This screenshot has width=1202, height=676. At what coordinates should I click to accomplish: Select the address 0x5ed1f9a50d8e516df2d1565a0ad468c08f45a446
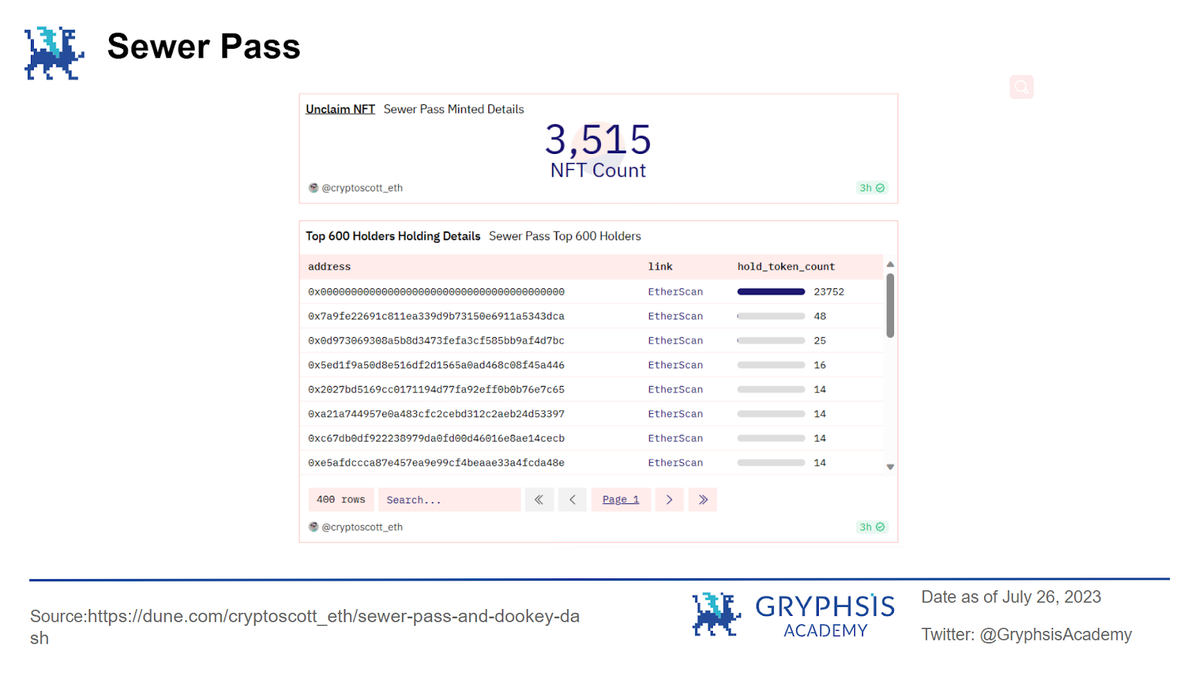tap(436, 365)
